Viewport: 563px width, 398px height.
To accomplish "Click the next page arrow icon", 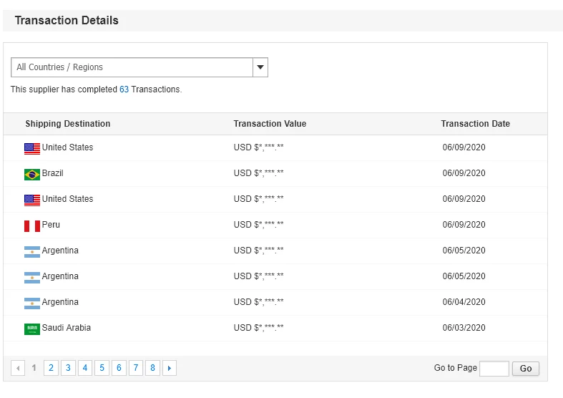I will [x=170, y=368].
